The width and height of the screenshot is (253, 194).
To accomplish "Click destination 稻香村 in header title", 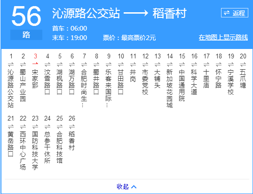I will pos(169,13).
